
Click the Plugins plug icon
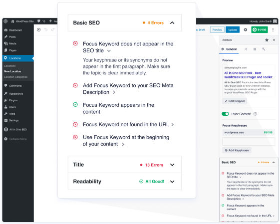[5, 100]
